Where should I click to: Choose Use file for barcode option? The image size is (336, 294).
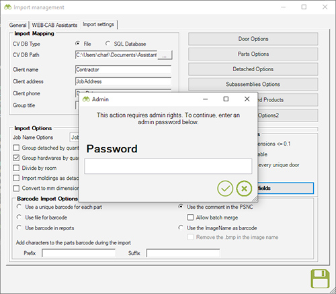coord(19,217)
